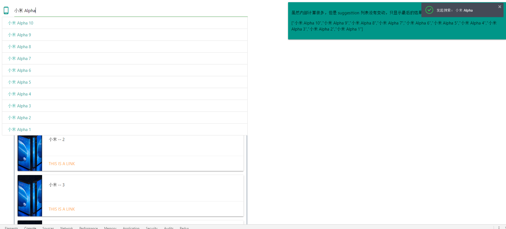Select suggestion 小米 Alpha 3
Viewport: 506px width, 229px height.
(125, 106)
